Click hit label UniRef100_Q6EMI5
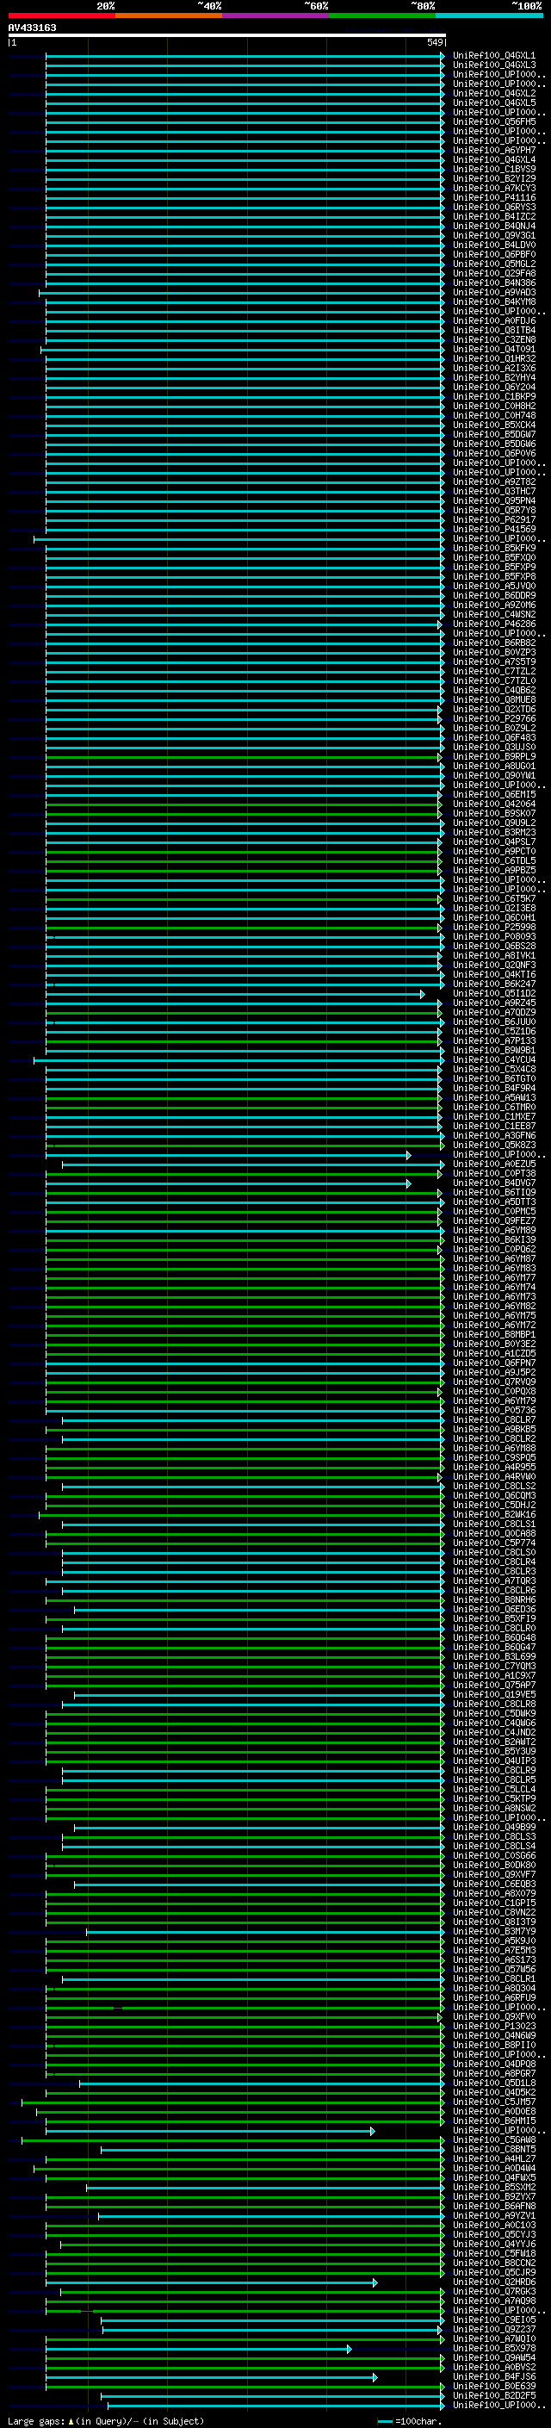The width and height of the screenshot is (551, 2428). (493, 795)
